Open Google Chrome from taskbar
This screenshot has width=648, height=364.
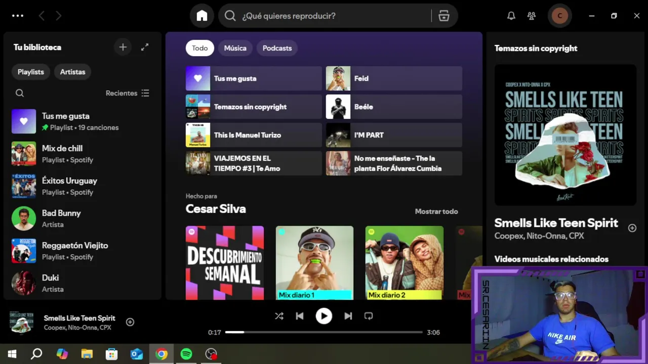[x=161, y=354]
